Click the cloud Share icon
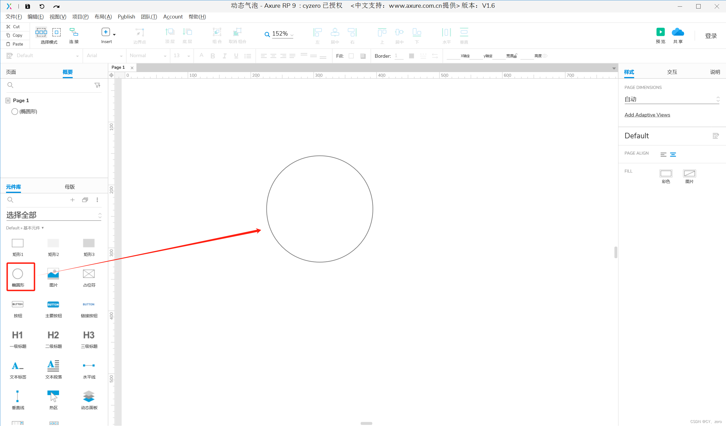726x426 pixels. coord(678,32)
